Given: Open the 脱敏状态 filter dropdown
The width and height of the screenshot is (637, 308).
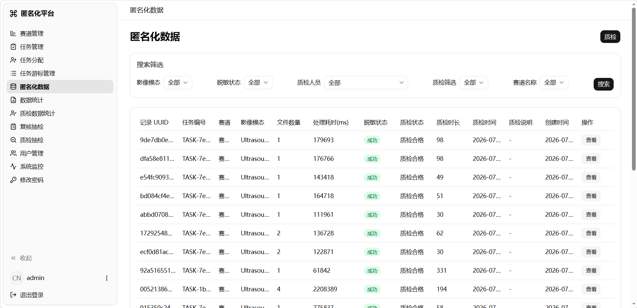Looking at the screenshot, I should (258, 83).
